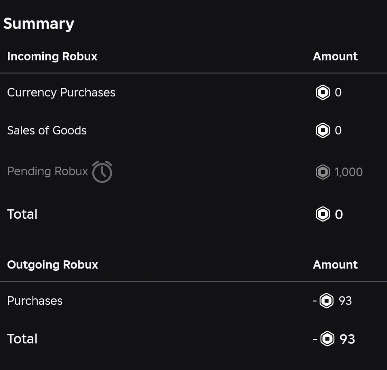Click the Robux icon in Purchases row

point(326,300)
